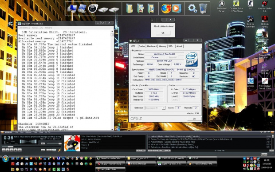Switch to the Paint taskbar button

click(110, 169)
